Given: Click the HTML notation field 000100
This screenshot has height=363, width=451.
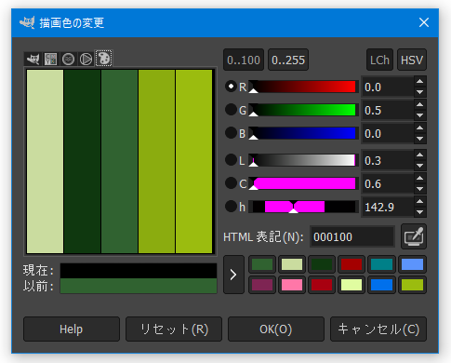Looking at the screenshot, I should tap(352, 237).
